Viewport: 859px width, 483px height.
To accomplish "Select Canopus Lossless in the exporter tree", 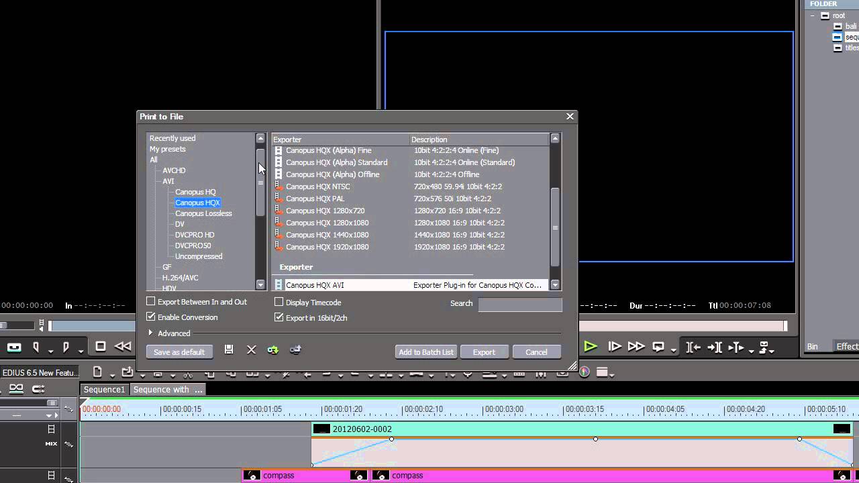I will coord(203,213).
